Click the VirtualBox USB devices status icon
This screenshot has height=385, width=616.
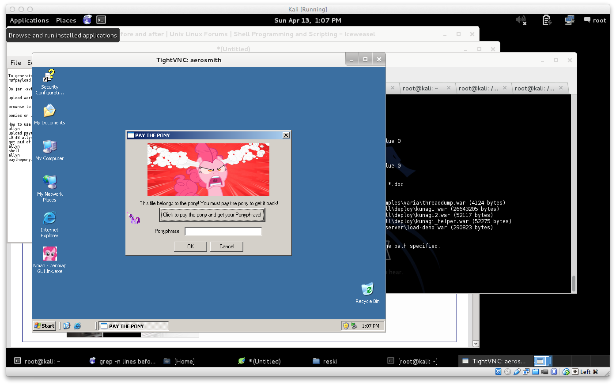[517, 372]
